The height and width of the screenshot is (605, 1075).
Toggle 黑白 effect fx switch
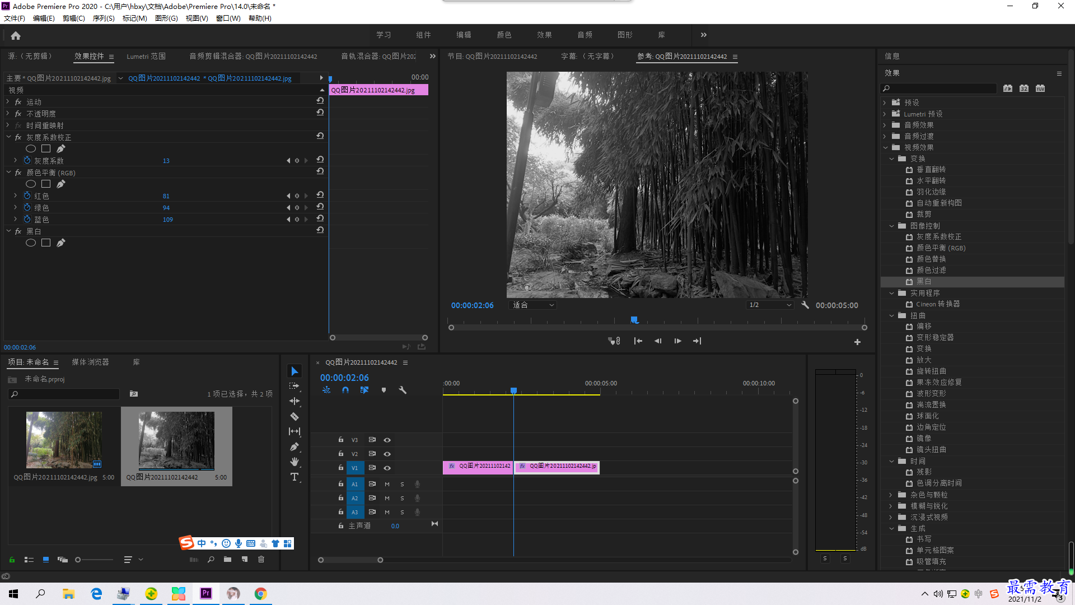(x=18, y=231)
